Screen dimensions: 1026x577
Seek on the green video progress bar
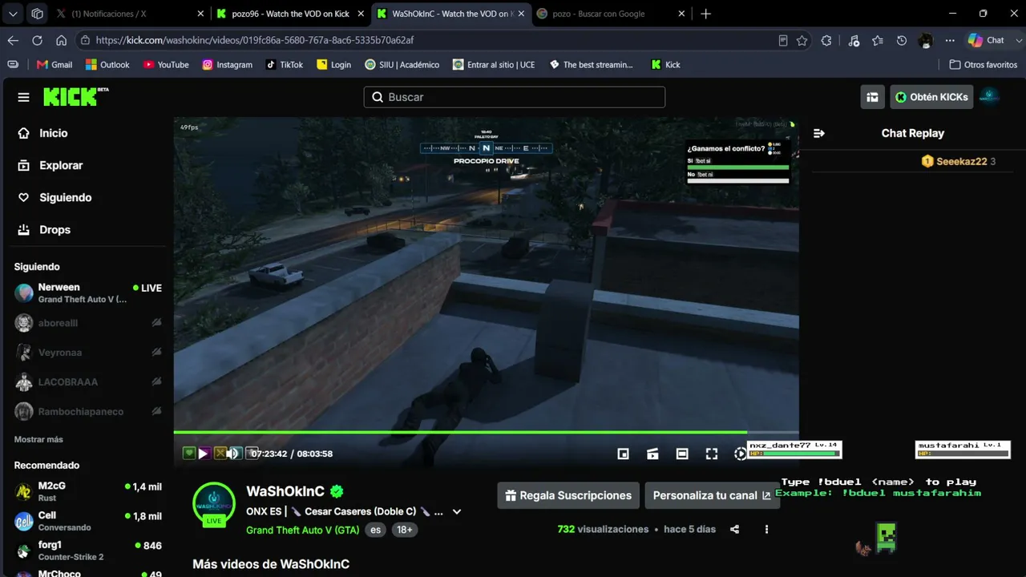pyautogui.click(x=486, y=433)
